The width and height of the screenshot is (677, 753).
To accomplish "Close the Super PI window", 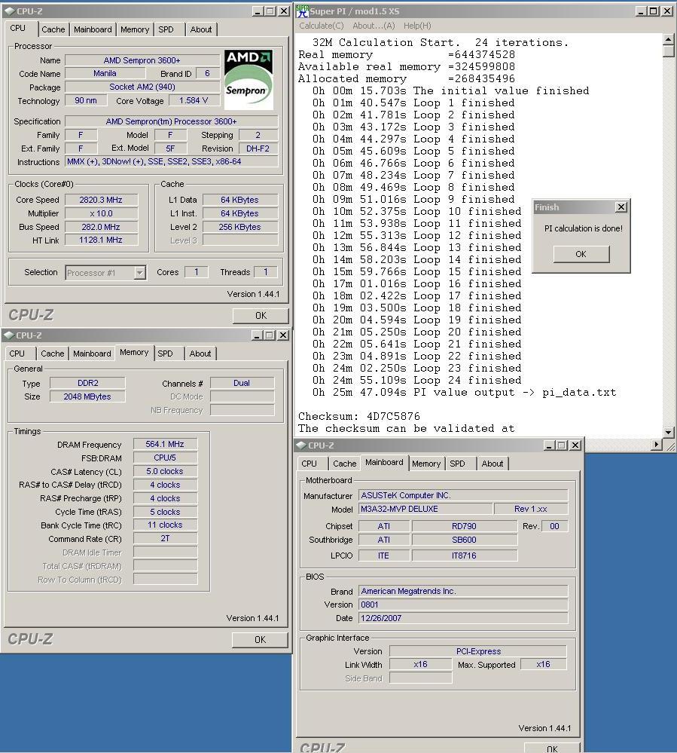I will [666, 11].
